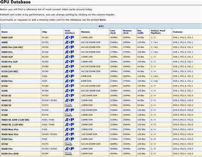
Task: Click the Chip column header
Action: coord(44,32)
